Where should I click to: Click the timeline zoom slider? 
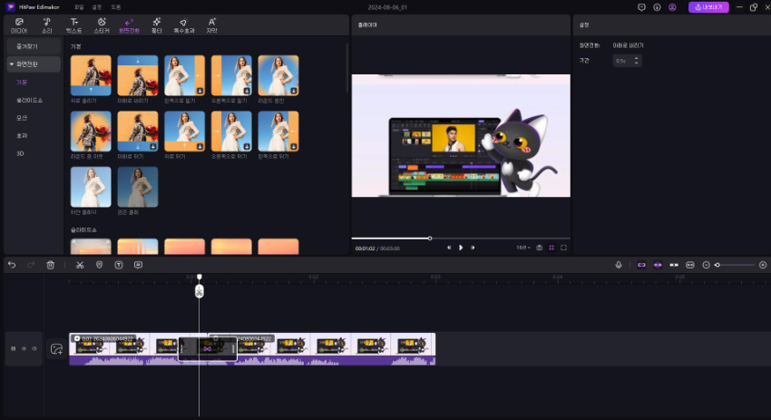pos(735,265)
